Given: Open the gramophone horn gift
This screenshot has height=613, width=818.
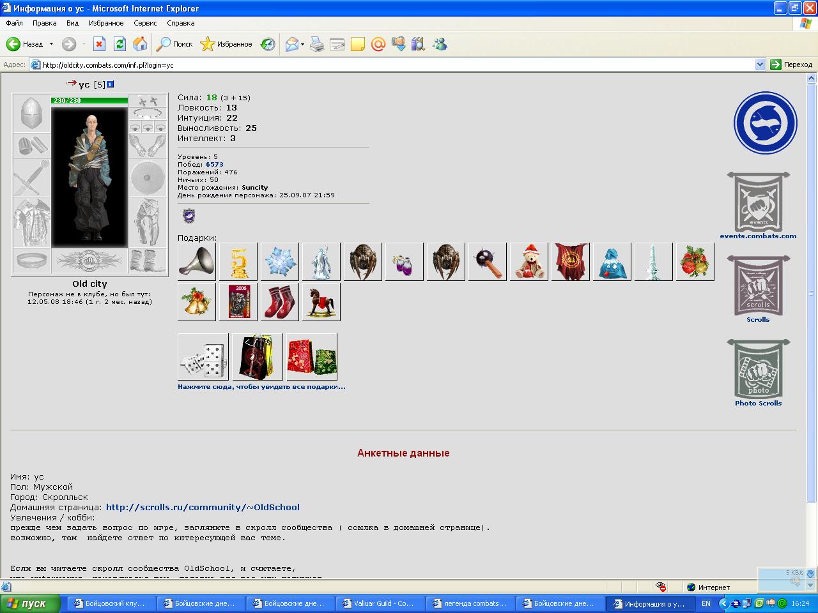Looking at the screenshot, I should click(x=197, y=262).
